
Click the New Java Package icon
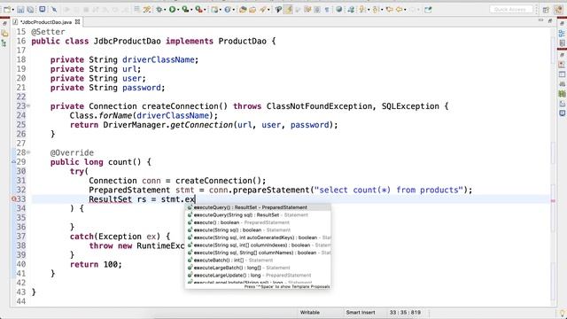214,10
